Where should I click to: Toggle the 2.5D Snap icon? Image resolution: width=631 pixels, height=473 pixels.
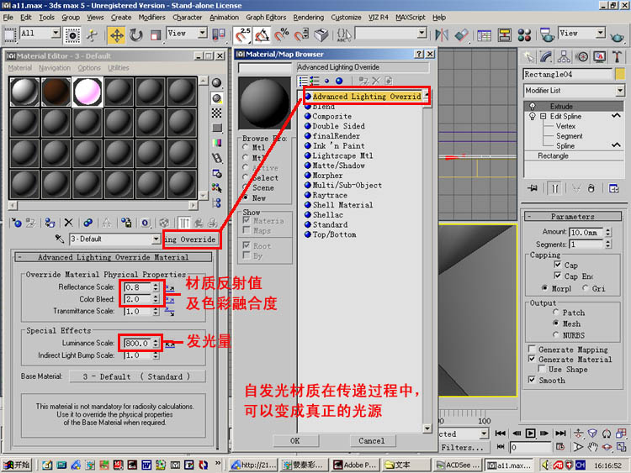click(243, 35)
